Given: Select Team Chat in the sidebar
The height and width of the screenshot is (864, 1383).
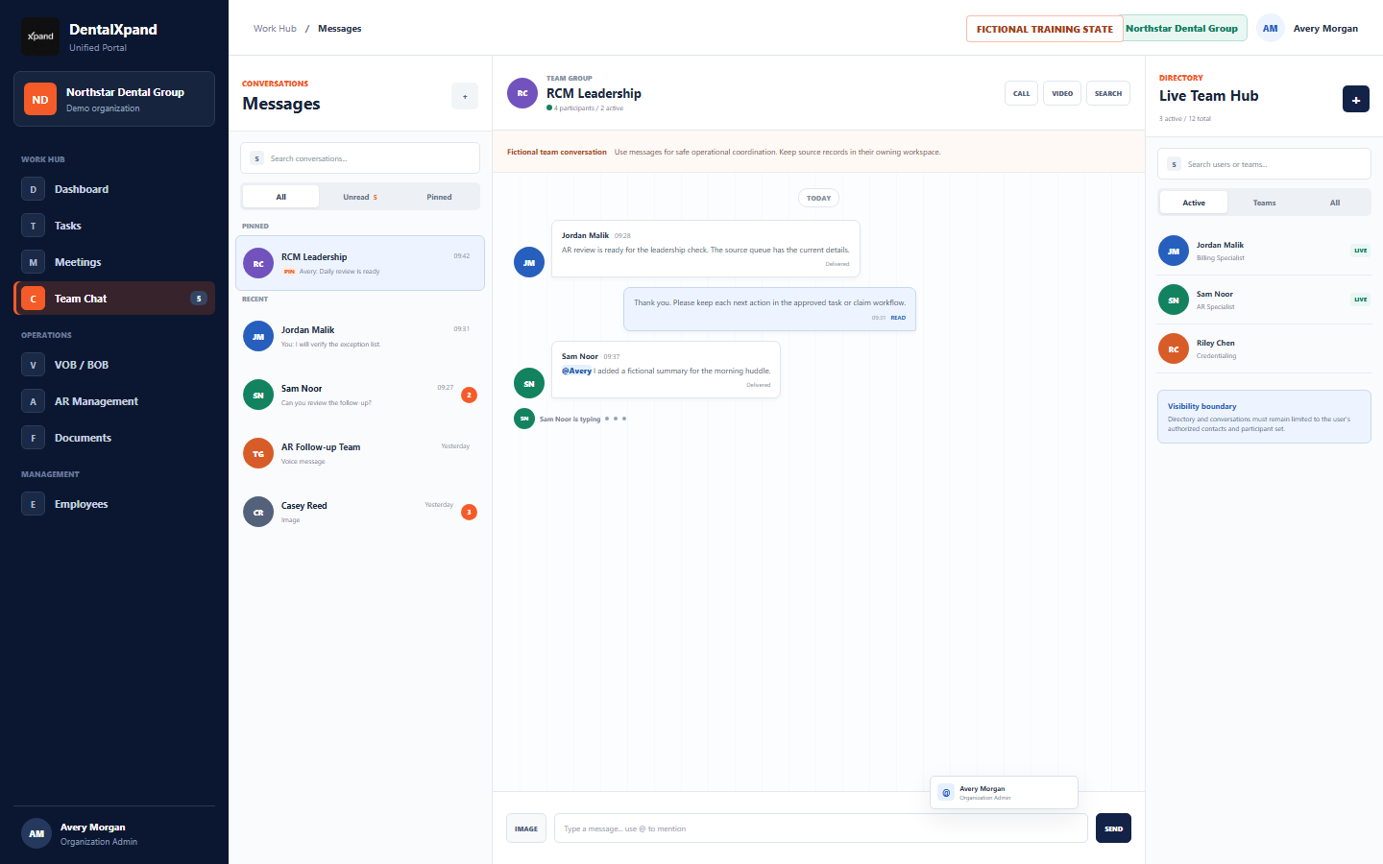Looking at the screenshot, I should pos(114,299).
